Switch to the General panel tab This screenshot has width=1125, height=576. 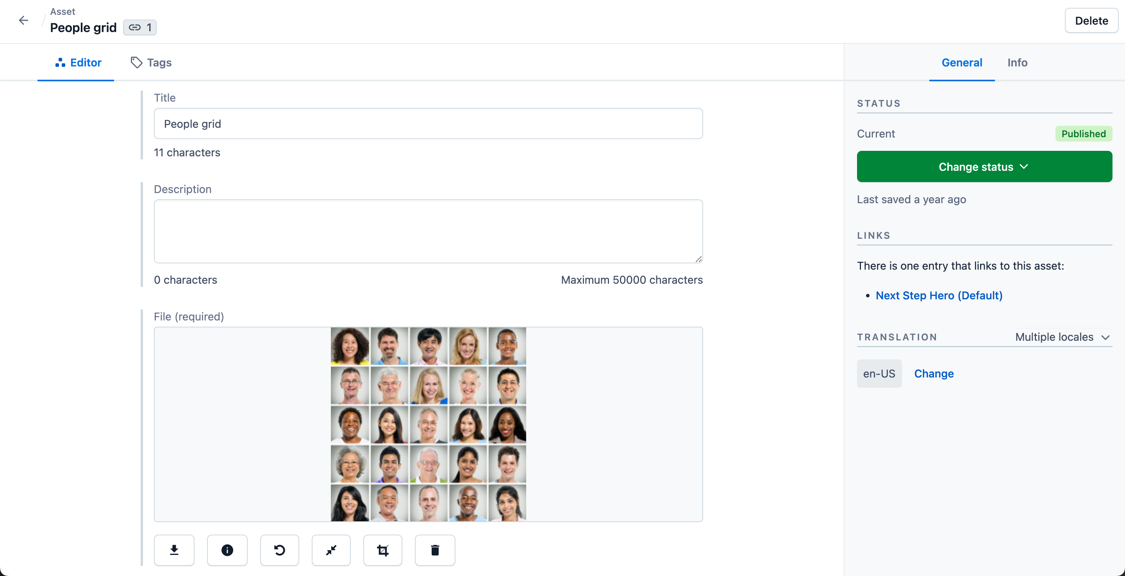click(x=962, y=63)
